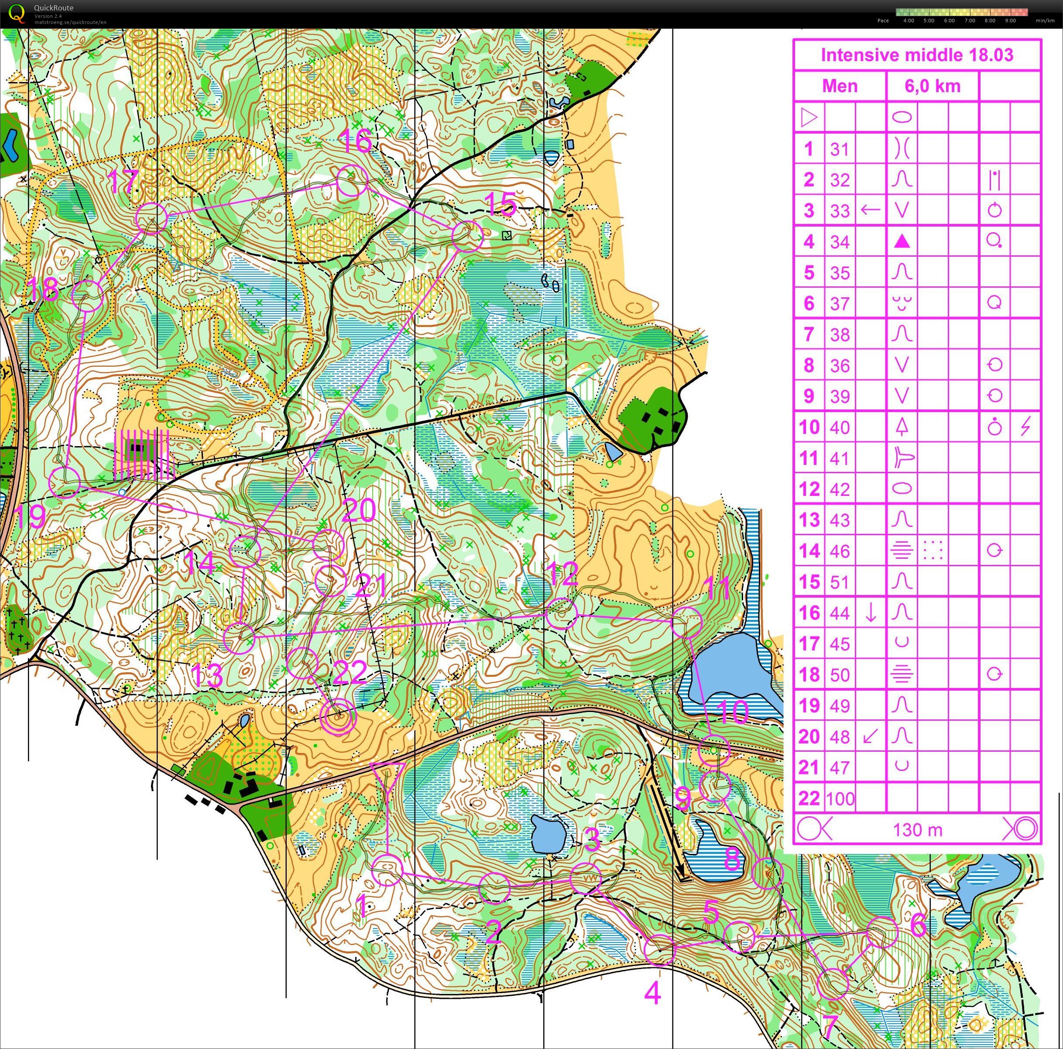This screenshot has height=1049, width=1063.
Task: Click the double-circle finish marker on map
Action: click(338, 718)
